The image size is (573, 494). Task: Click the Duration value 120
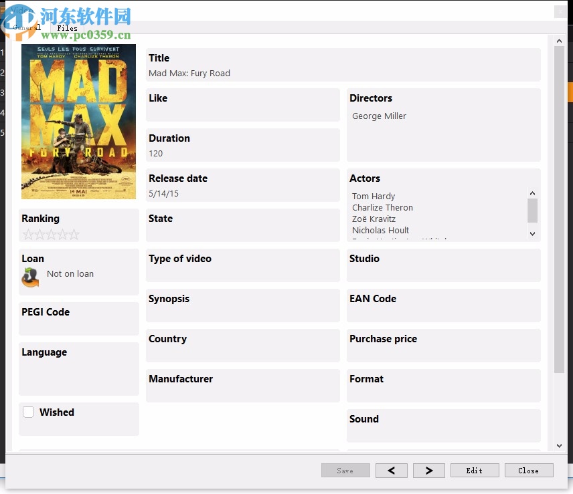coord(156,154)
